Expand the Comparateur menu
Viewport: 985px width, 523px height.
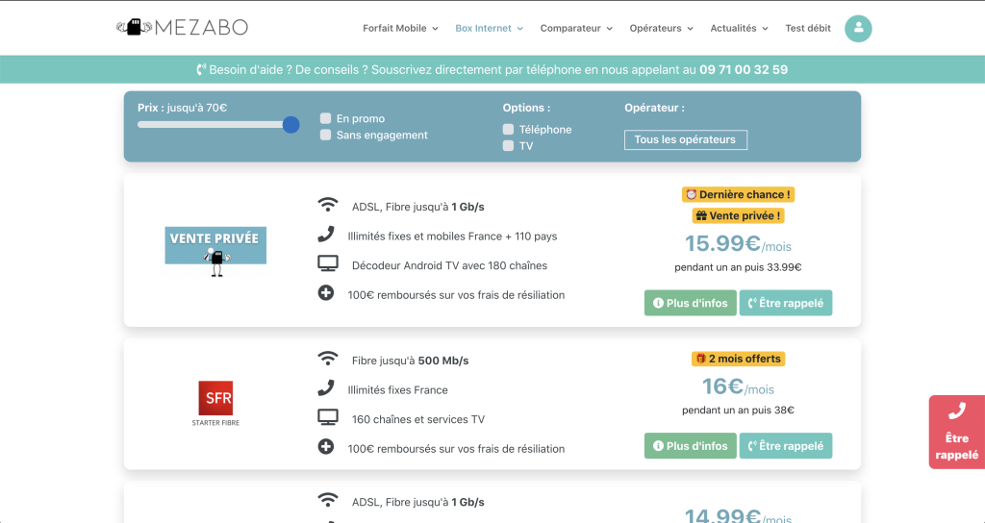click(x=576, y=29)
